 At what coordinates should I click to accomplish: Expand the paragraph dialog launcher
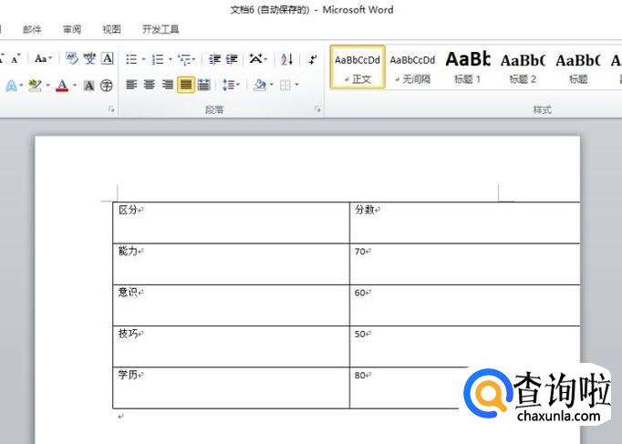(x=318, y=109)
